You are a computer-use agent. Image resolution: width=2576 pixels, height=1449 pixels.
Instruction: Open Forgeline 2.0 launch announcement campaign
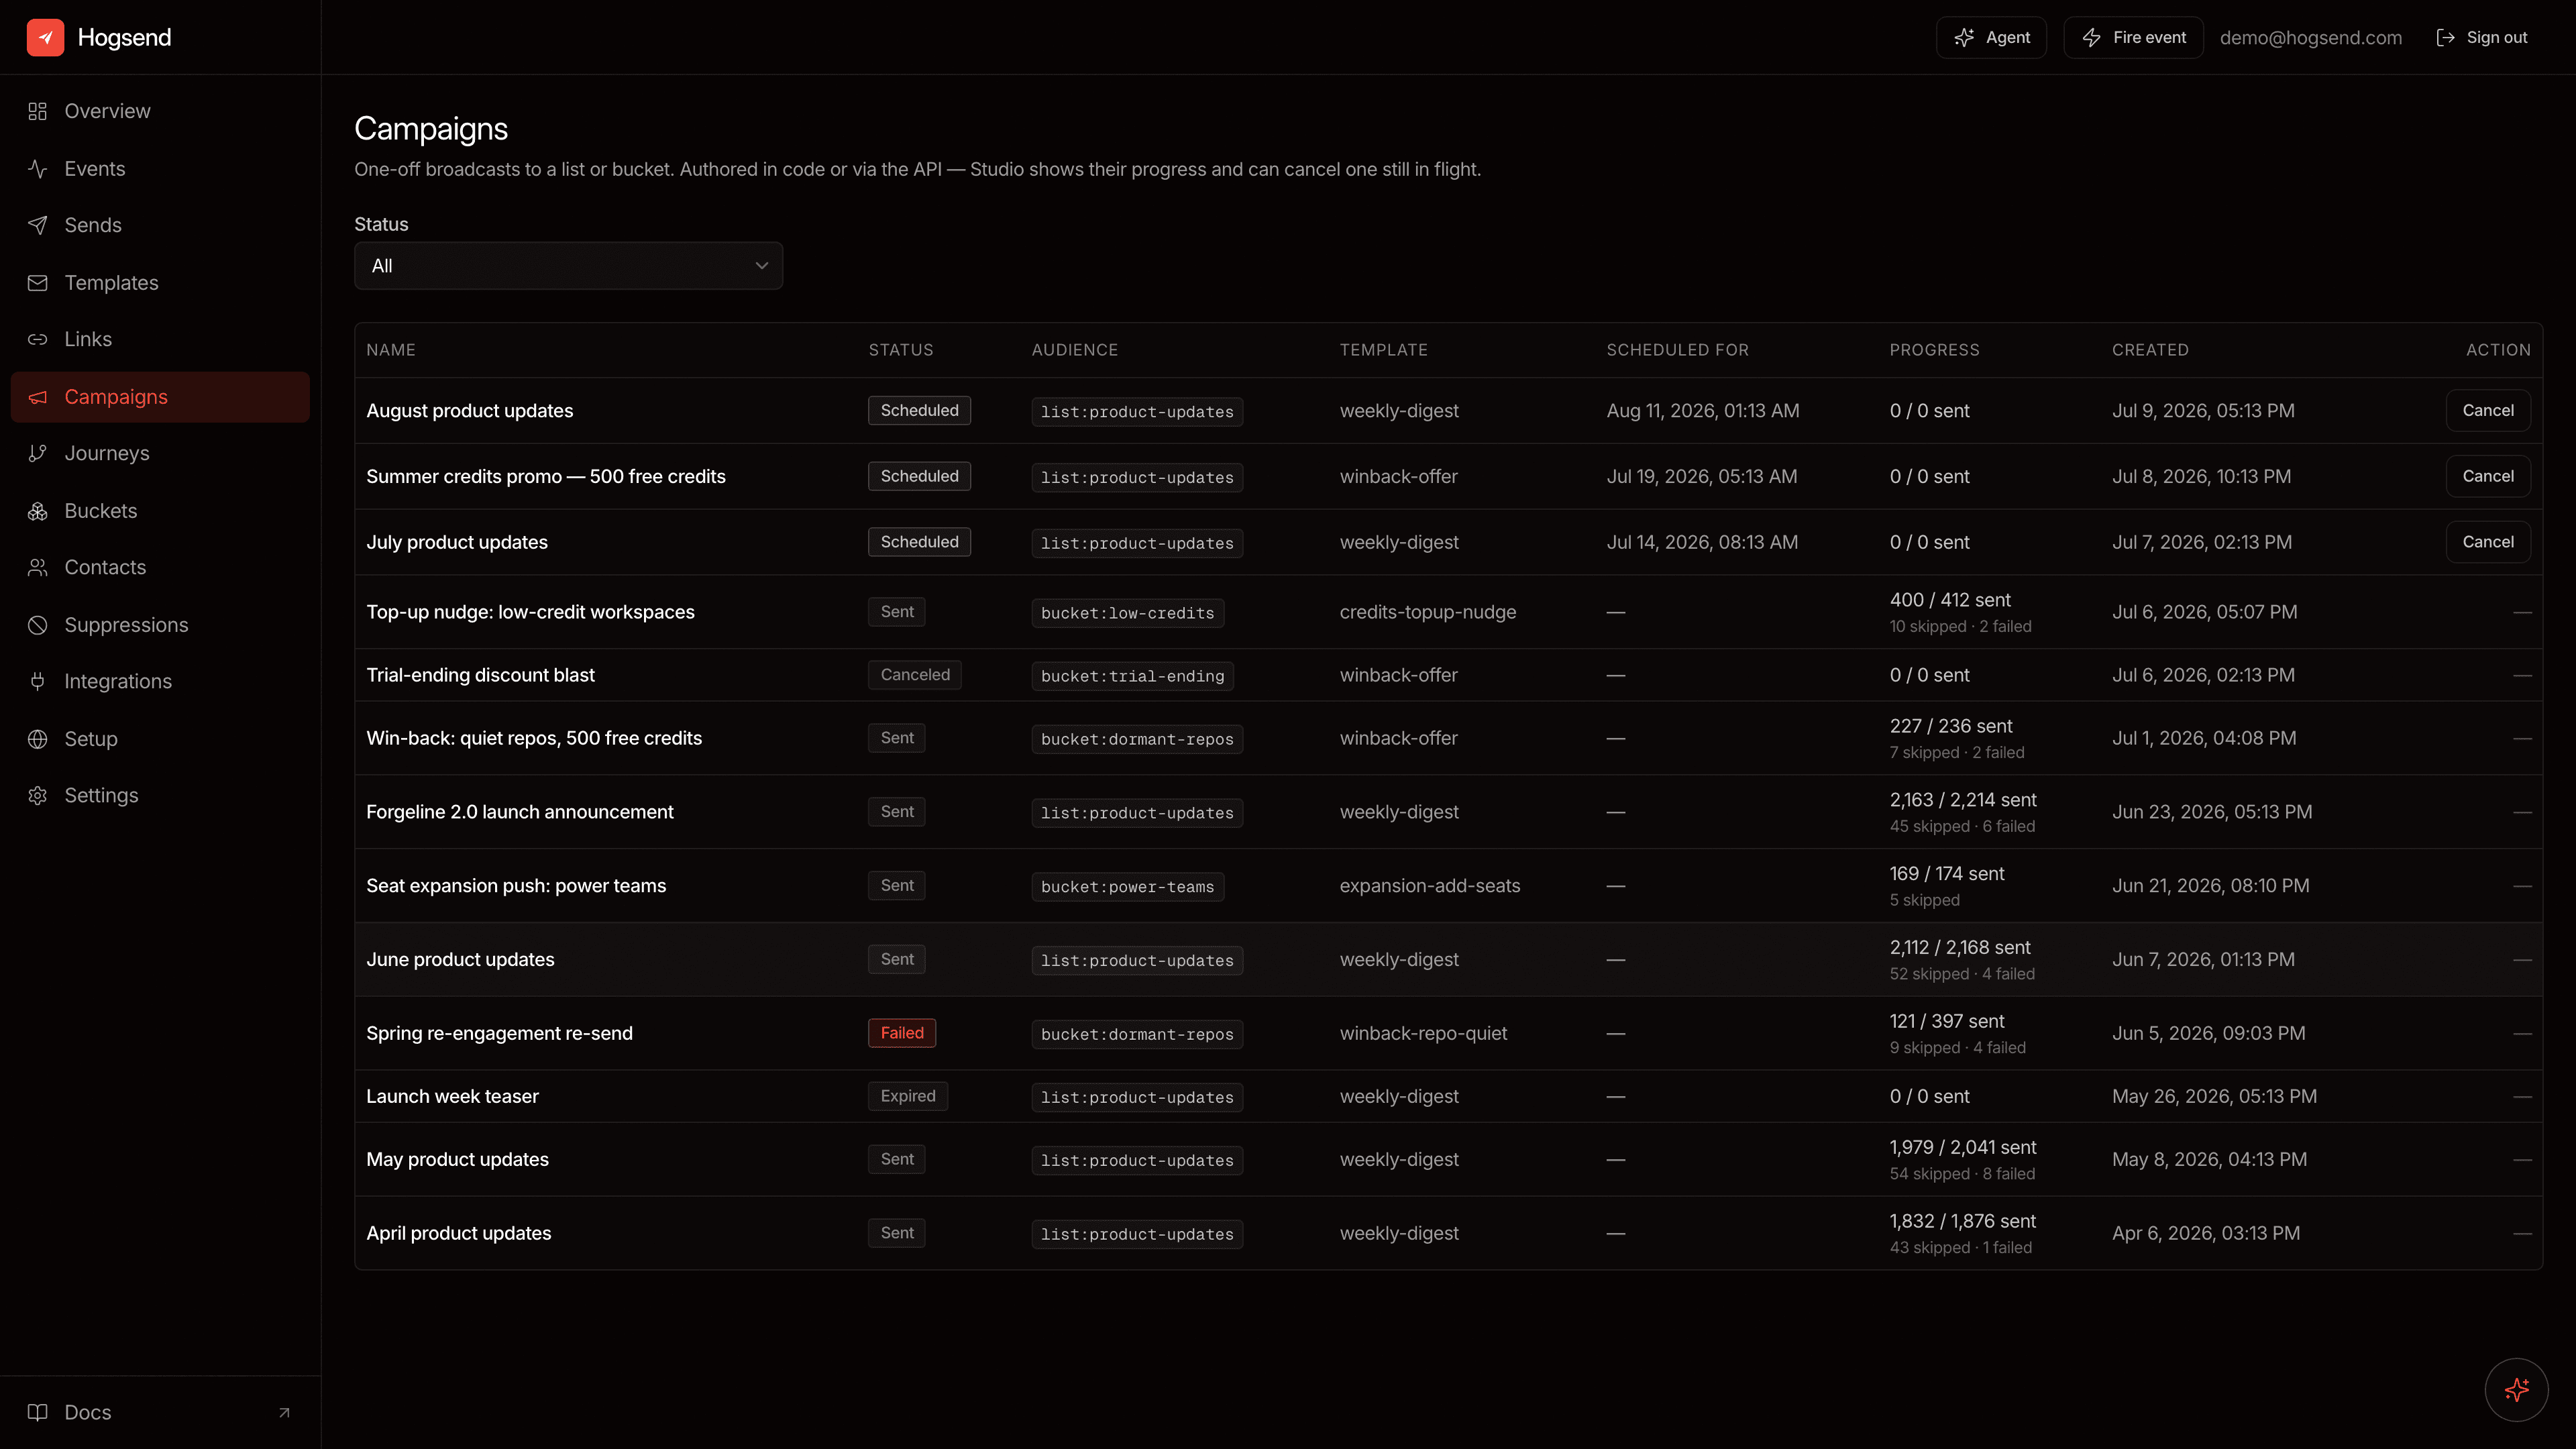tap(520, 812)
